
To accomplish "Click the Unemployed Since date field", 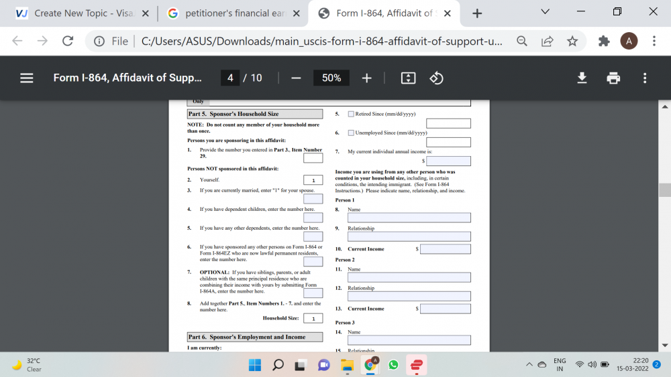I will pyautogui.click(x=448, y=142).
